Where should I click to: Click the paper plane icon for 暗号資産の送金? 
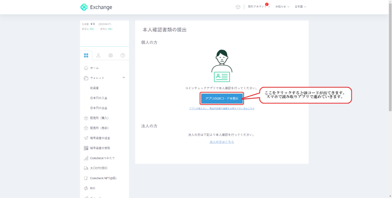[x=86, y=138]
